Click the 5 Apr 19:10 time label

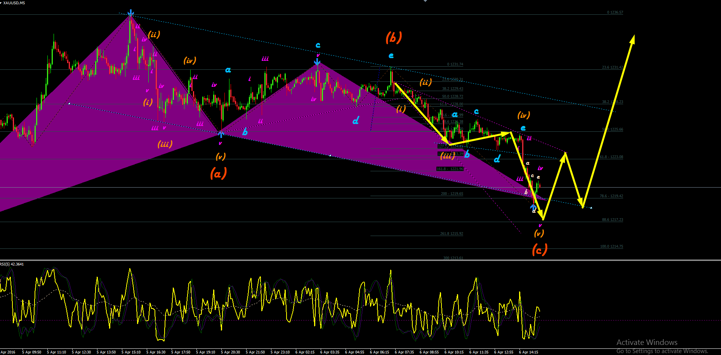[206, 352]
